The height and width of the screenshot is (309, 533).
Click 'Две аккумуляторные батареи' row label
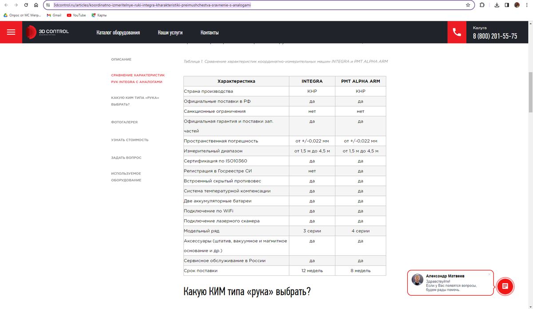(x=218, y=201)
